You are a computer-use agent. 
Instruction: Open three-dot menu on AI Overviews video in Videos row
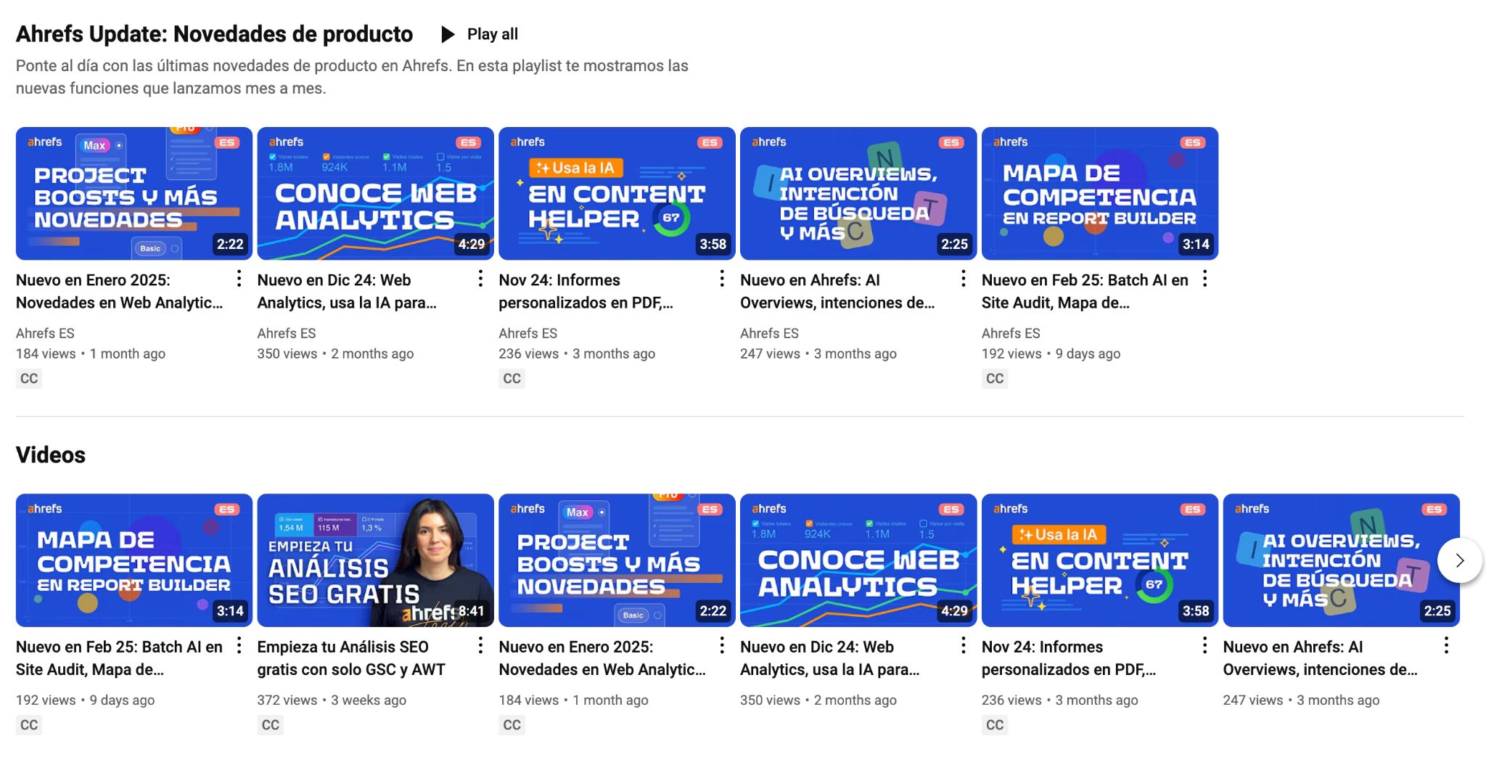click(1446, 645)
